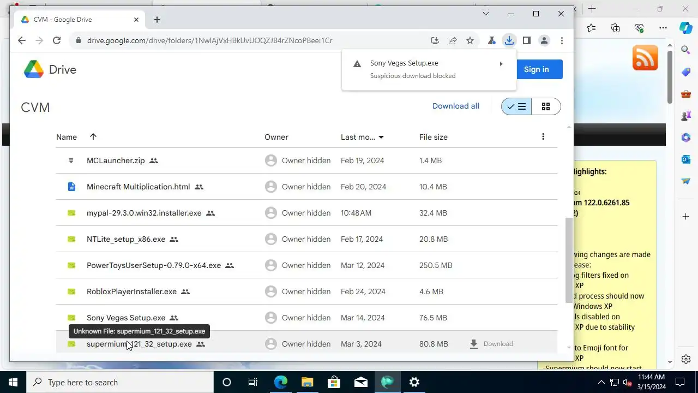698x393 pixels.
Task: Open more options in the file list header
Action: pyautogui.click(x=543, y=136)
